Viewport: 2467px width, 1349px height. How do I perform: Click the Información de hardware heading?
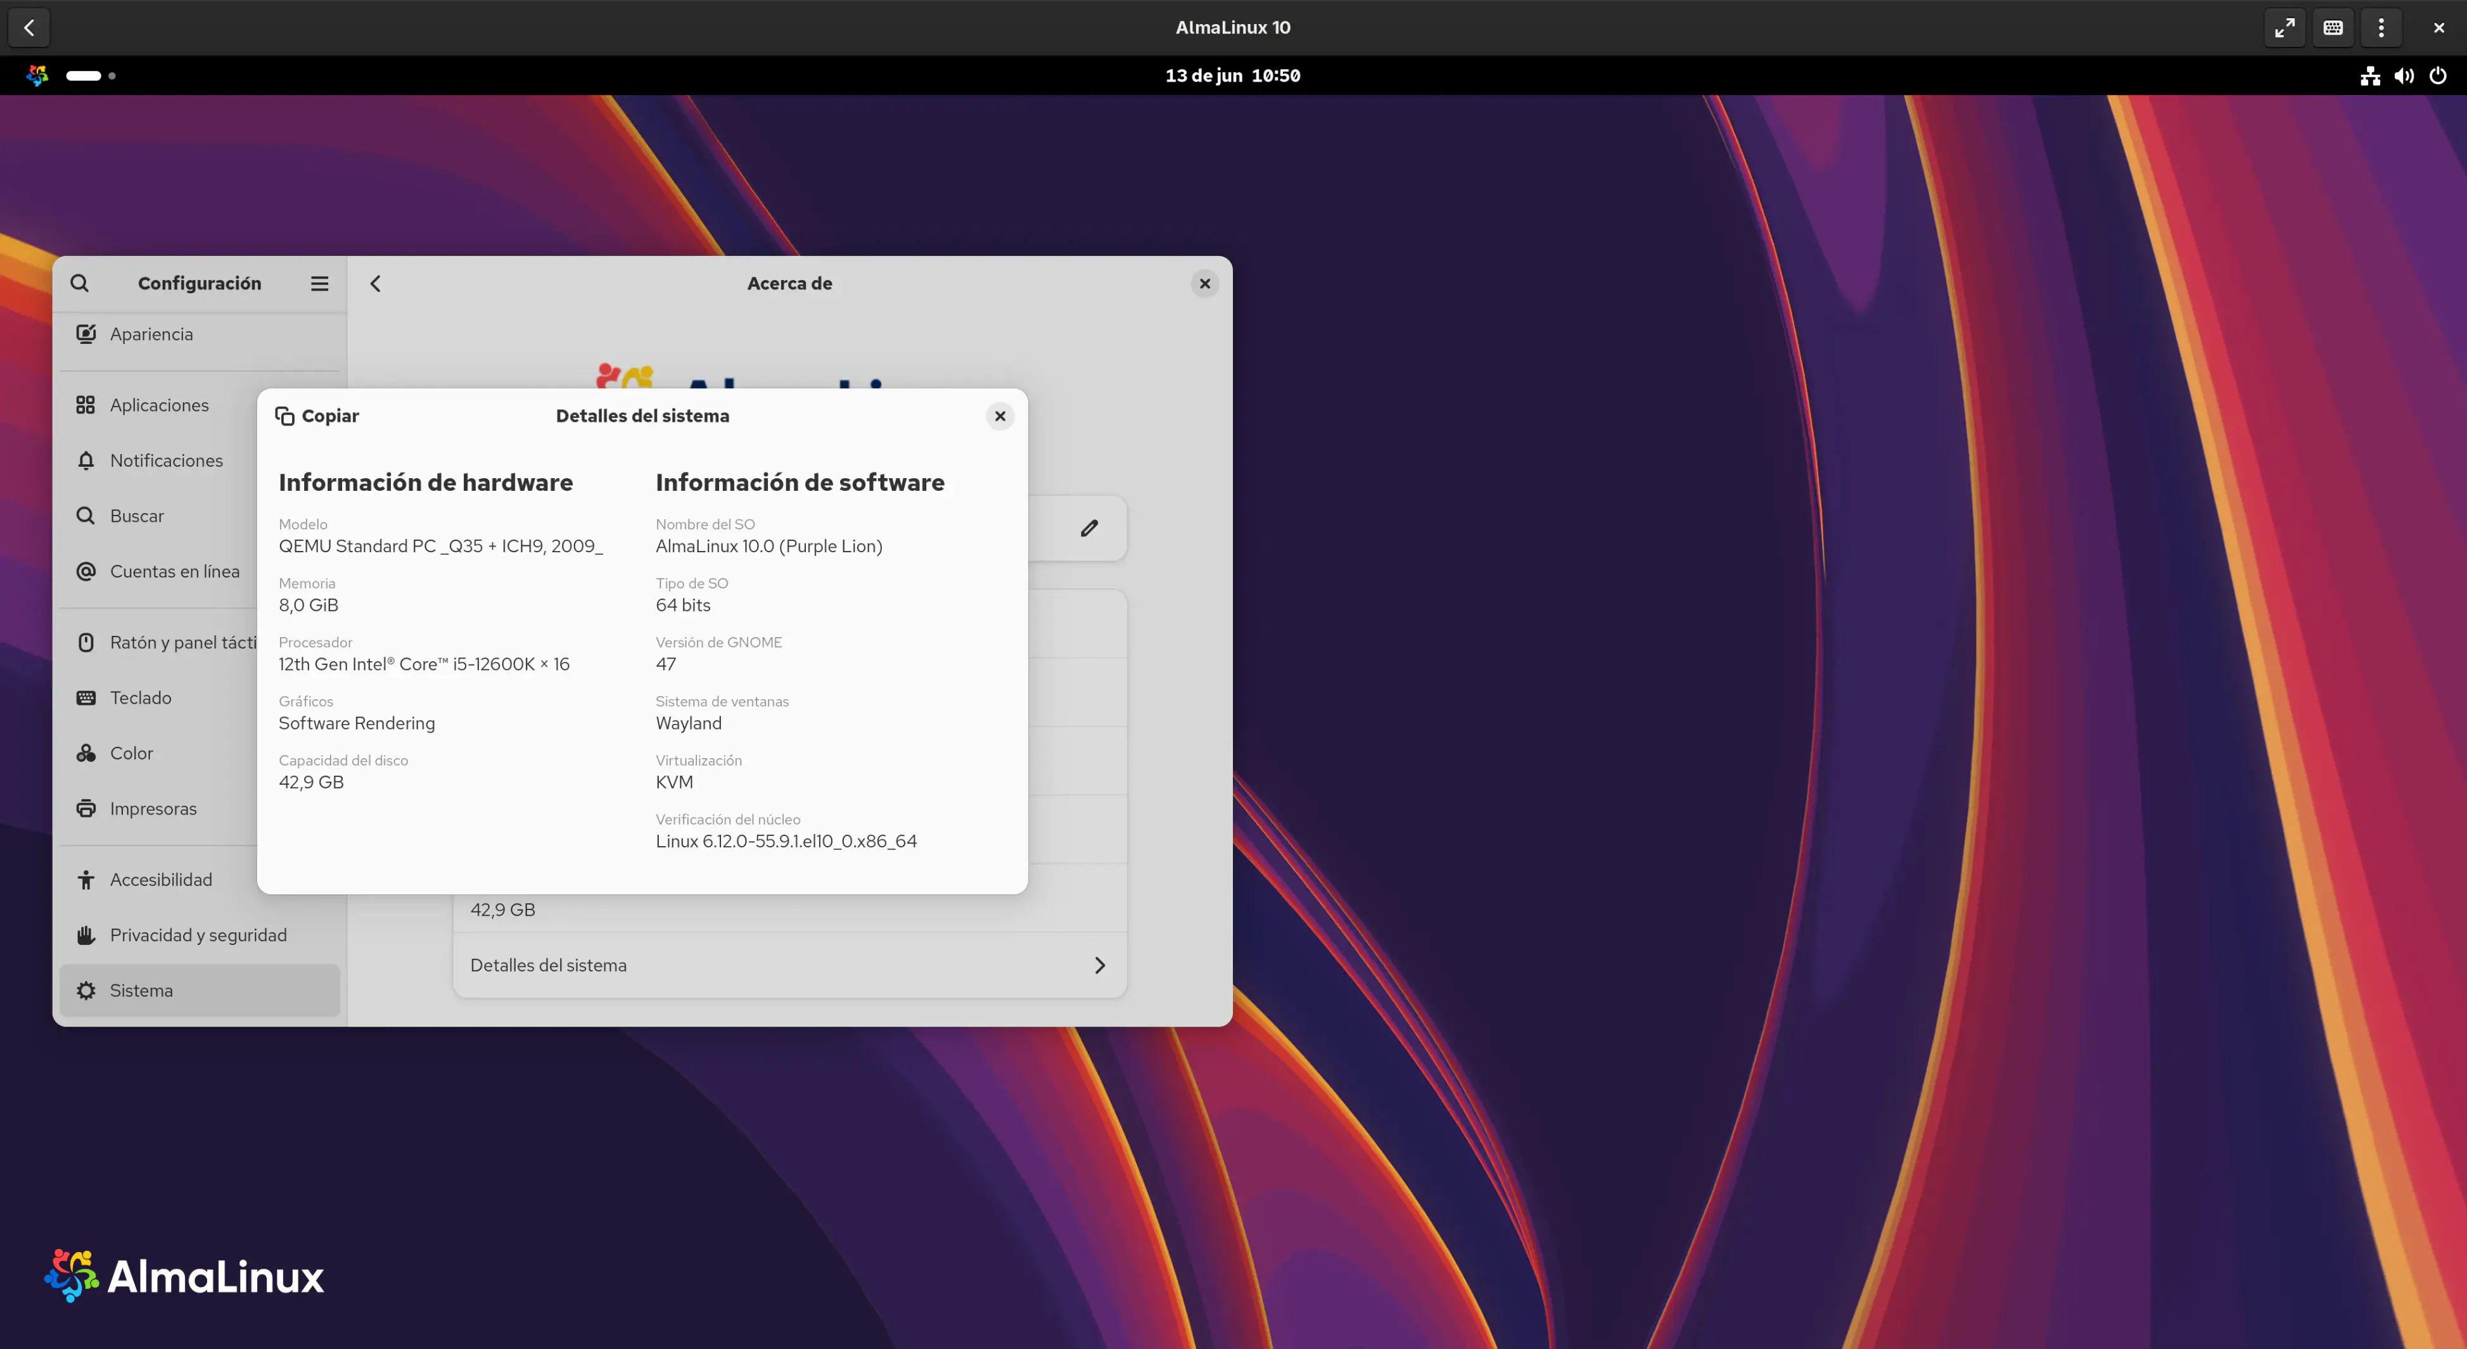tap(425, 483)
